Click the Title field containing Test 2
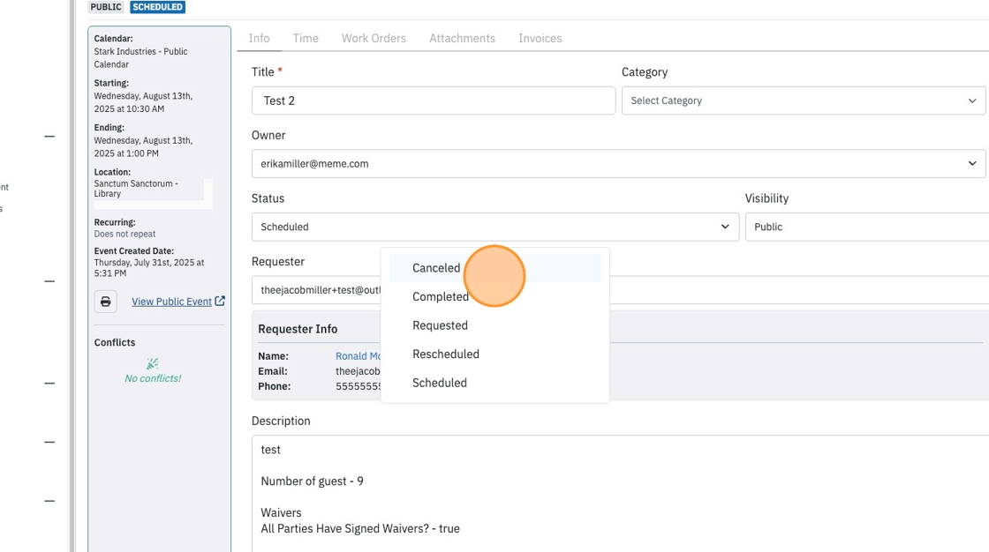 click(x=434, y=101)
